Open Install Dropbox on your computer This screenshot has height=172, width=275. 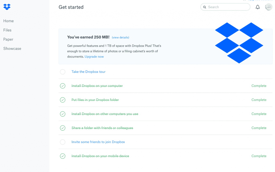click(x=97, y=86)
